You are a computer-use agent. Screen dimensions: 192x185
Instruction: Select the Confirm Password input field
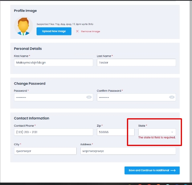click(x=136, y=97)
